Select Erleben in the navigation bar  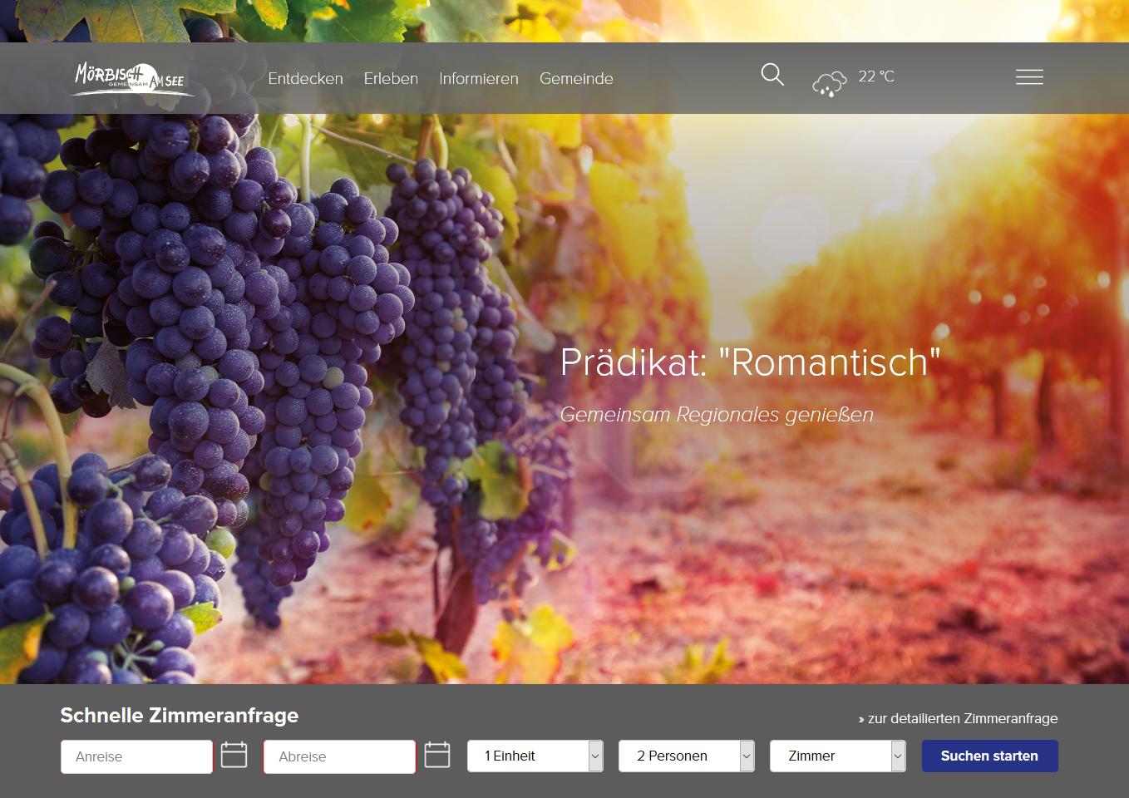coord(391,79)
